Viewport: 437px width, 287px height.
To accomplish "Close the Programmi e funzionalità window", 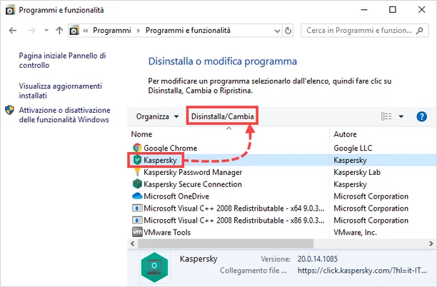I will (x=422, y=10).
